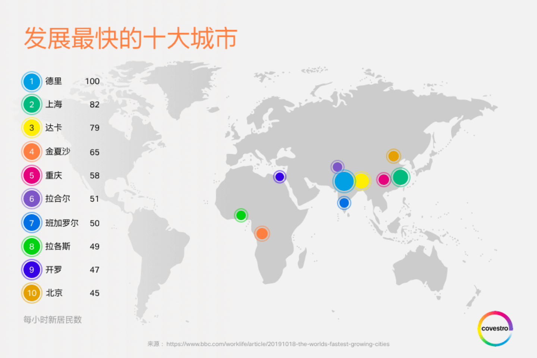
Task: Click the value 79 next to 达卡
Action: (x=95, y=128)
